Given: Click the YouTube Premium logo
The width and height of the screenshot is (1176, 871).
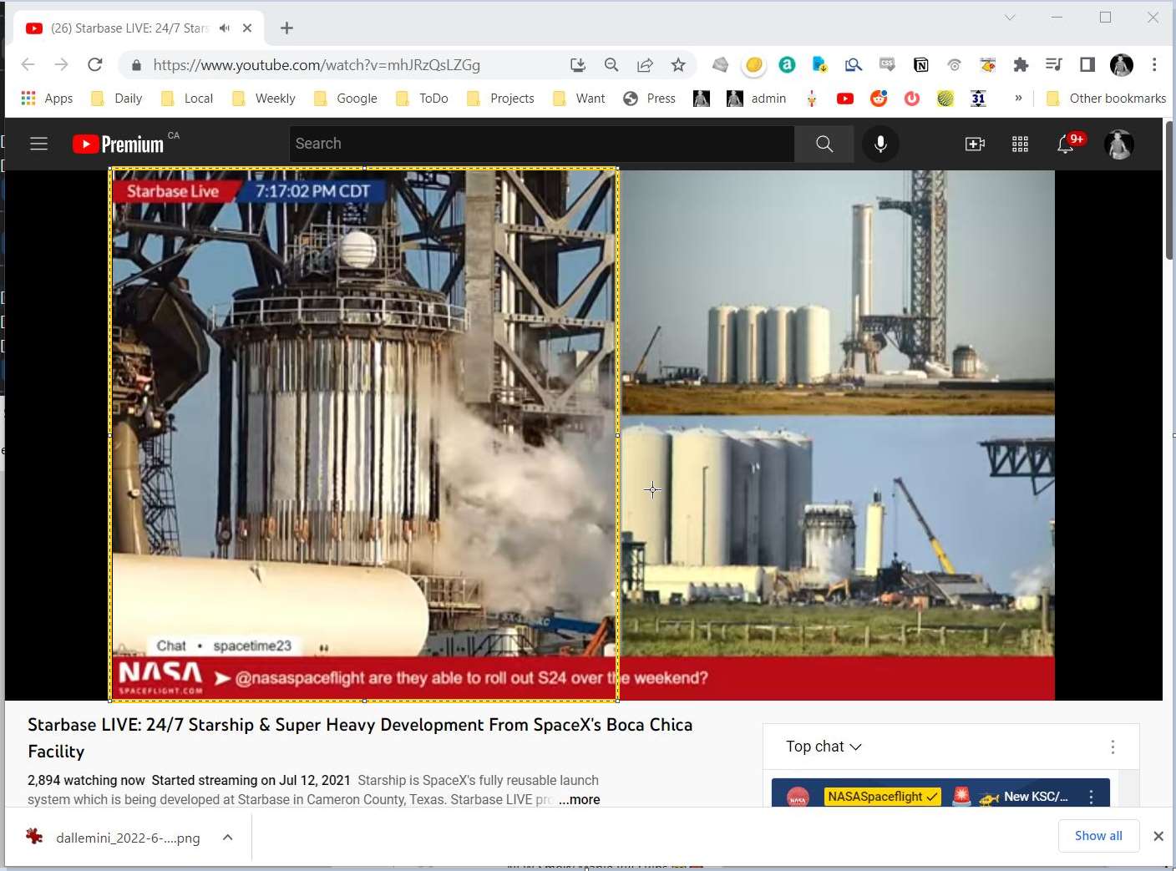Looking at the screenshot, I should tap(119, 144).
